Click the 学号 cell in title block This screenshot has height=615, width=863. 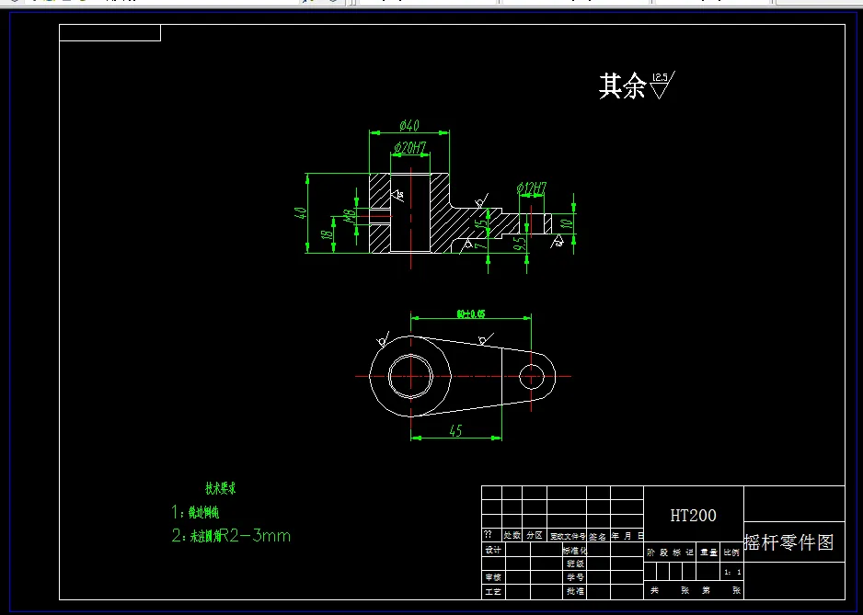(x=574, y=577)
